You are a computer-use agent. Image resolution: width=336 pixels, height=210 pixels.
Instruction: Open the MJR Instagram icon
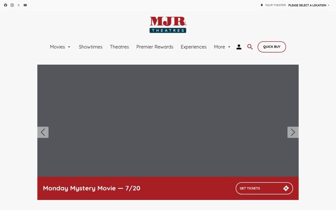[12, 5]
